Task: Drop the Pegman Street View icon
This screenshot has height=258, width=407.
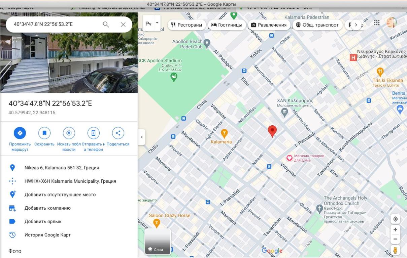Action: pos(395,250)
